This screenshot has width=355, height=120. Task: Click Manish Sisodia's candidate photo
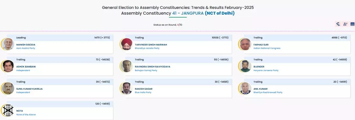(x=8, y=44)
